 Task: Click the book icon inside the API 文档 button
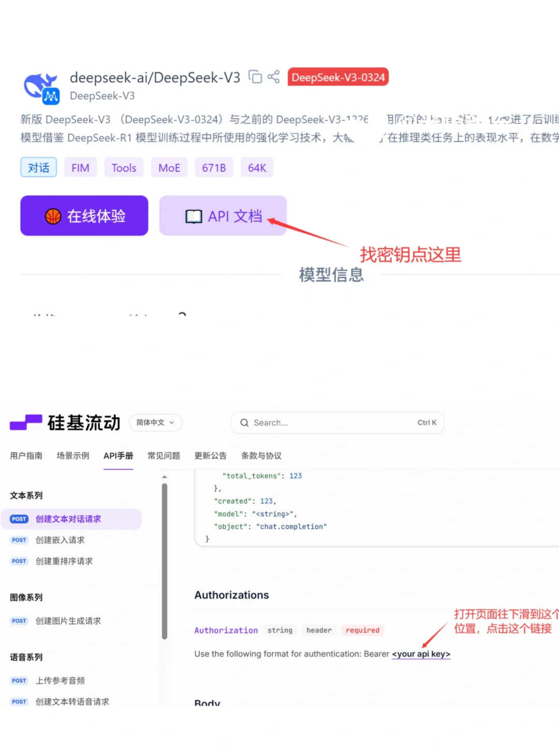[x=194, y=216]
